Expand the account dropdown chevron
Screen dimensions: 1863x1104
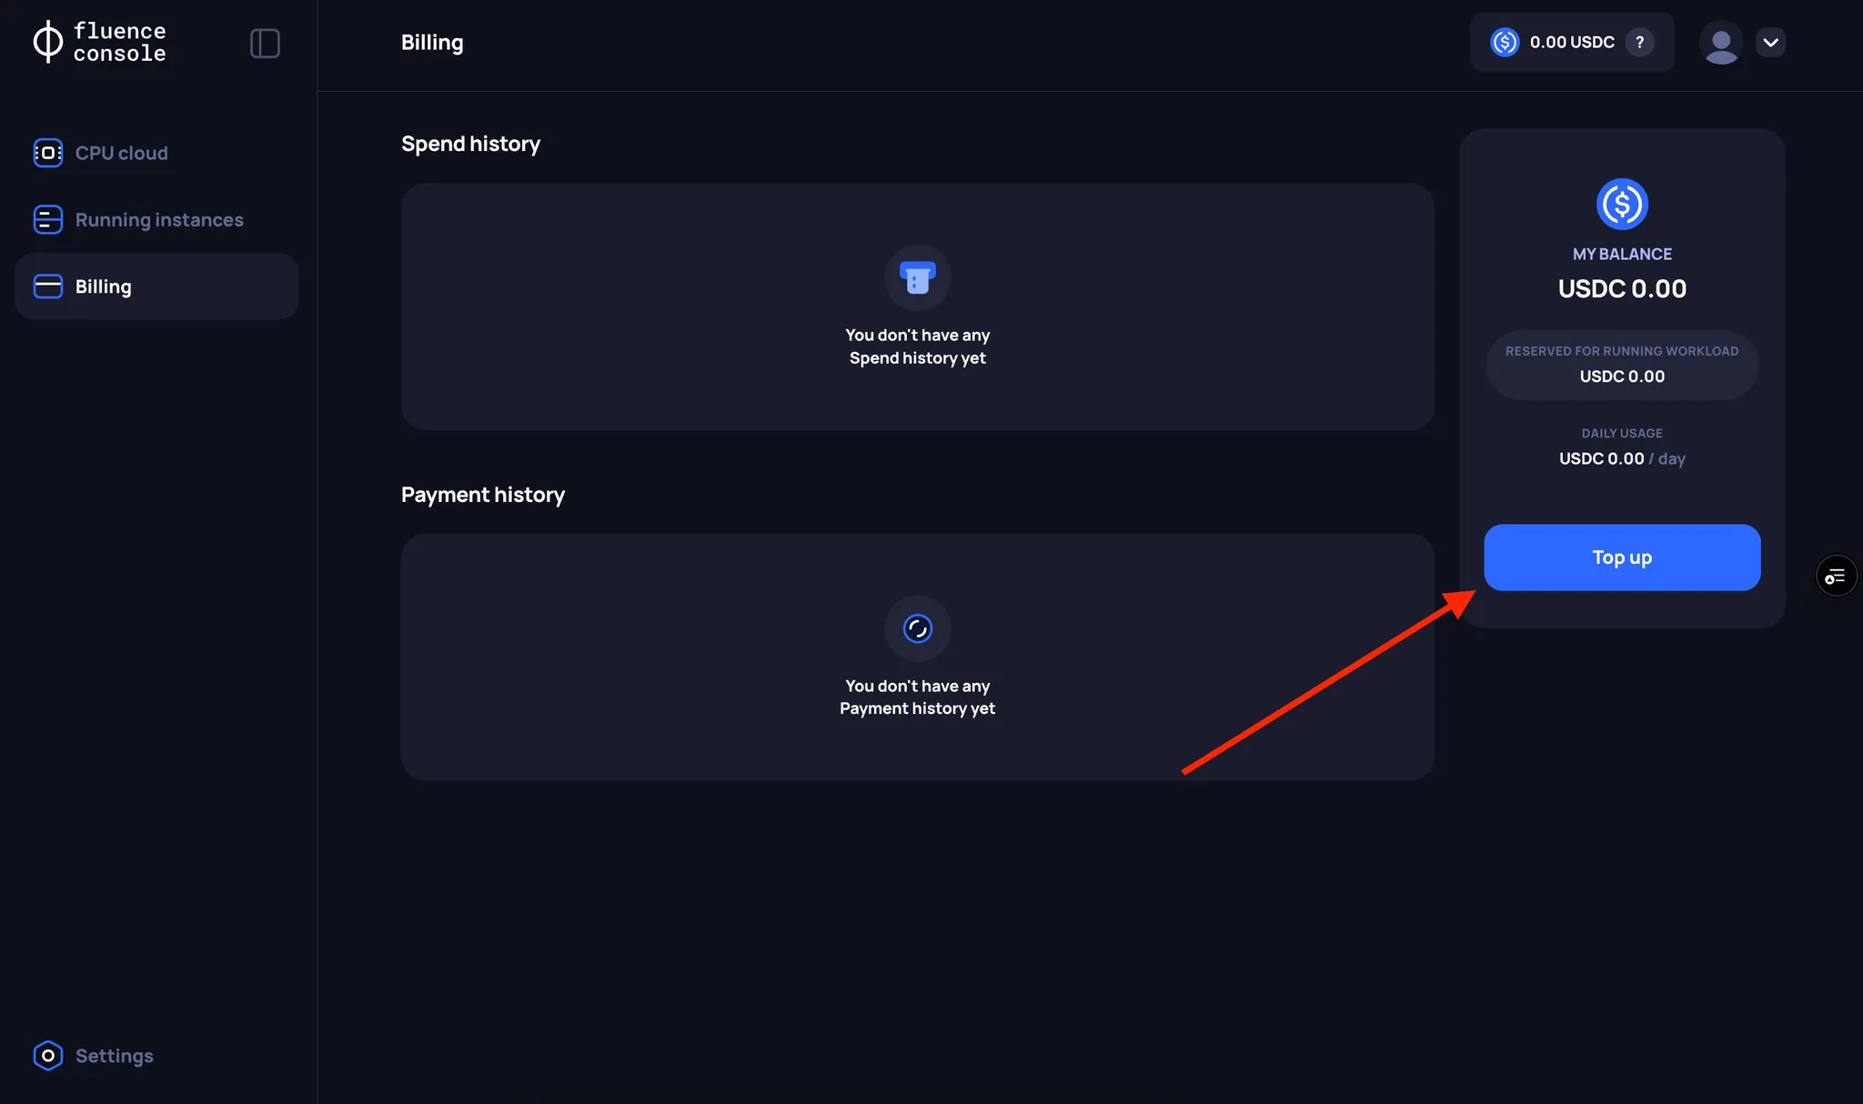pyautogui.click(x=1770, y=42)
